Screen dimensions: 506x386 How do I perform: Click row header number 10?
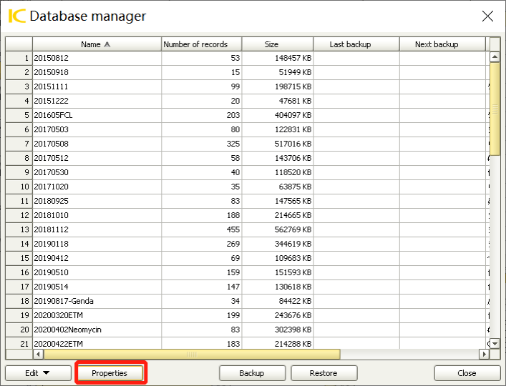19,187
